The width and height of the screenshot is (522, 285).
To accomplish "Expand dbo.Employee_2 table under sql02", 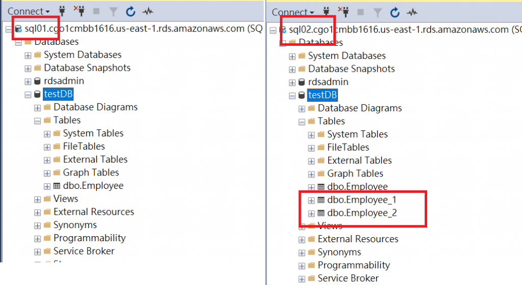I will (x=311, y=213).
